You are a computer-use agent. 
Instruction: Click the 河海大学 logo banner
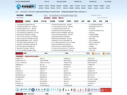[52, 90]
